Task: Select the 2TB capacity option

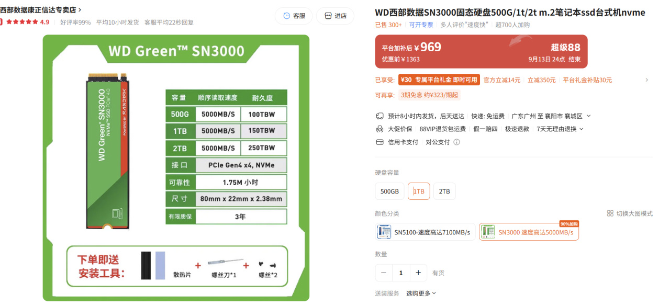Action: click(x=444, y=191)
